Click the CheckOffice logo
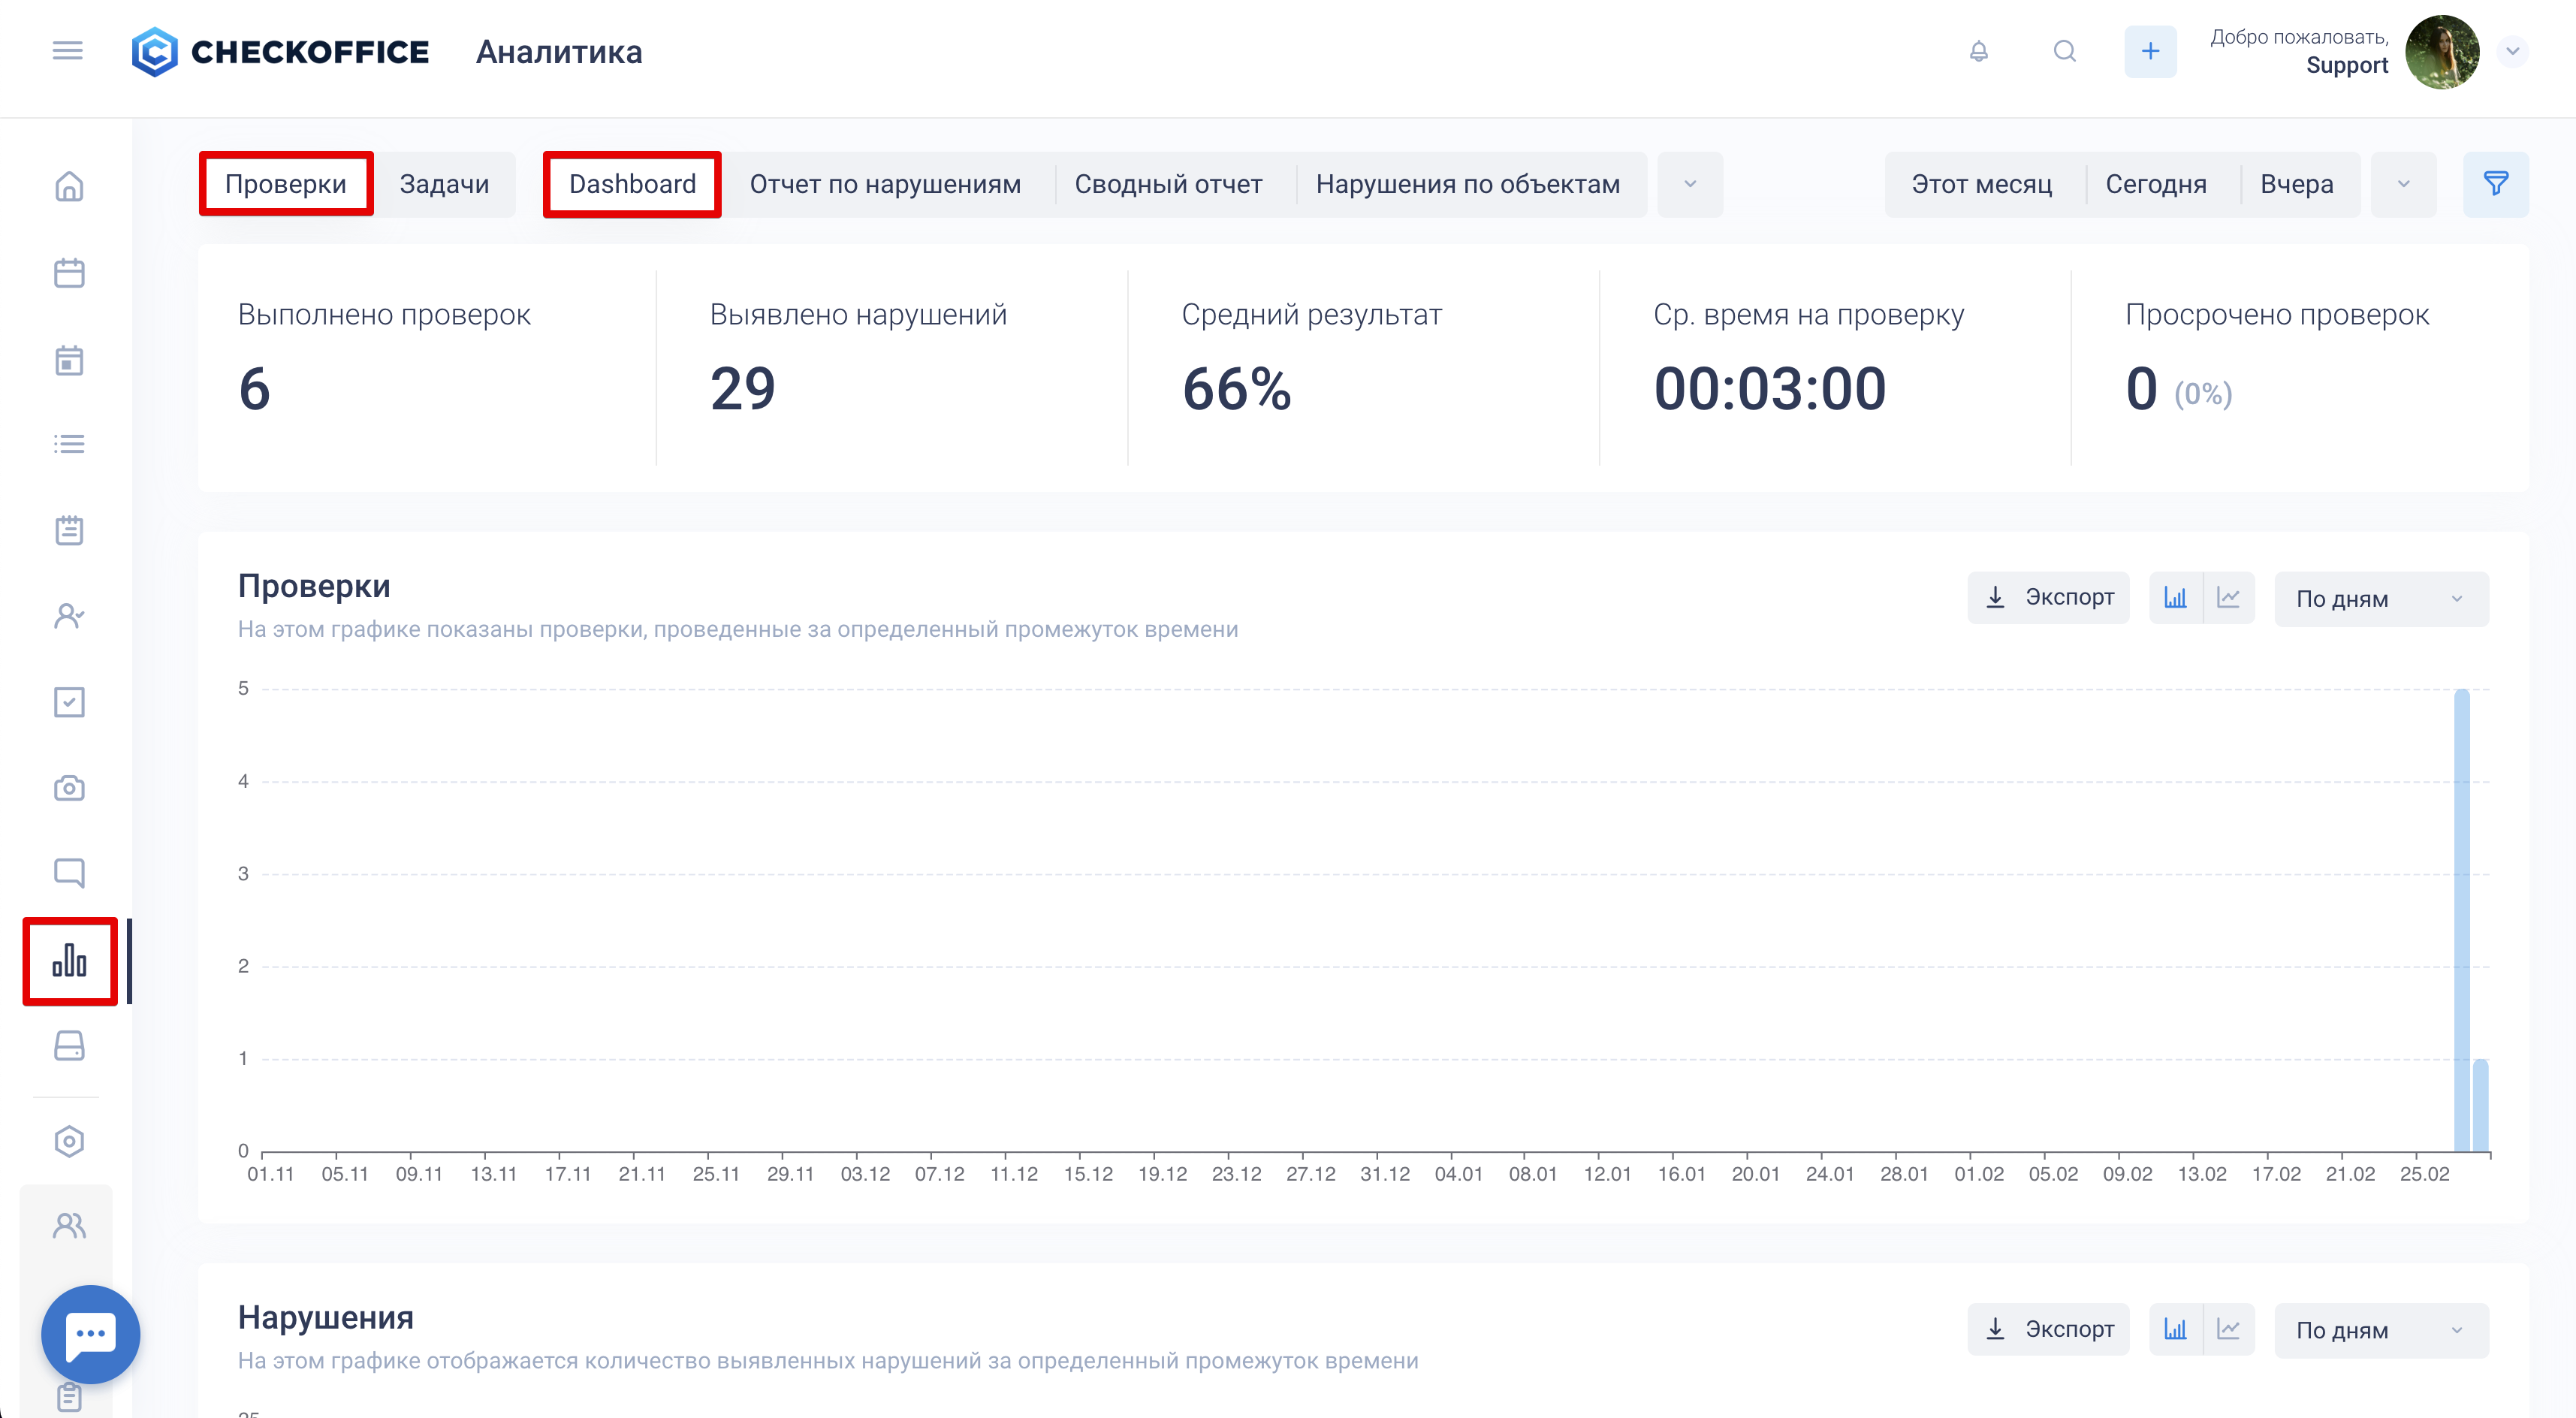This screenshot has width=2576, height=1418. pyautogui.click(x=280, y=51)
